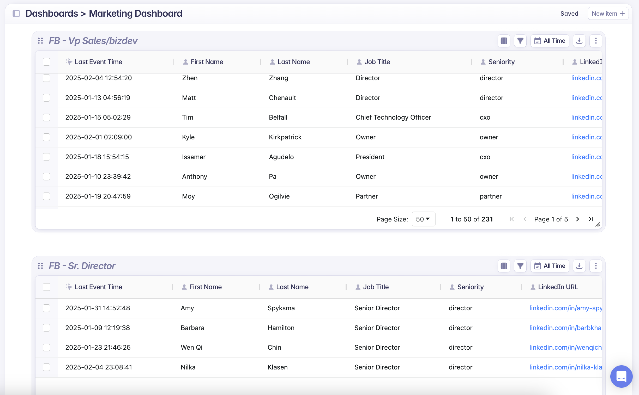
Task: Toggle the sidebar panel icon near Dashboards
Action: [16, 13]
